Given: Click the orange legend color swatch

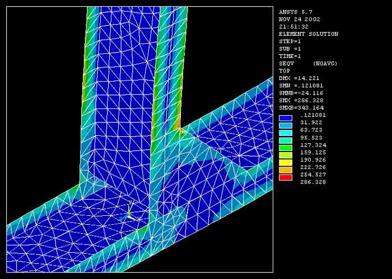Looking at the screenshot, I should click(x=286, y=170).
